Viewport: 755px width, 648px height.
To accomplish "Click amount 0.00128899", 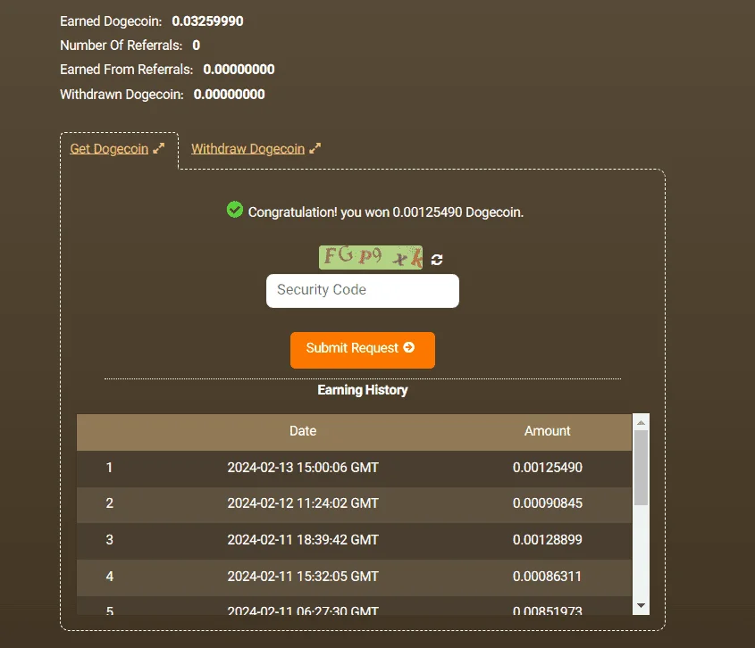I will [x=548, y=540].
